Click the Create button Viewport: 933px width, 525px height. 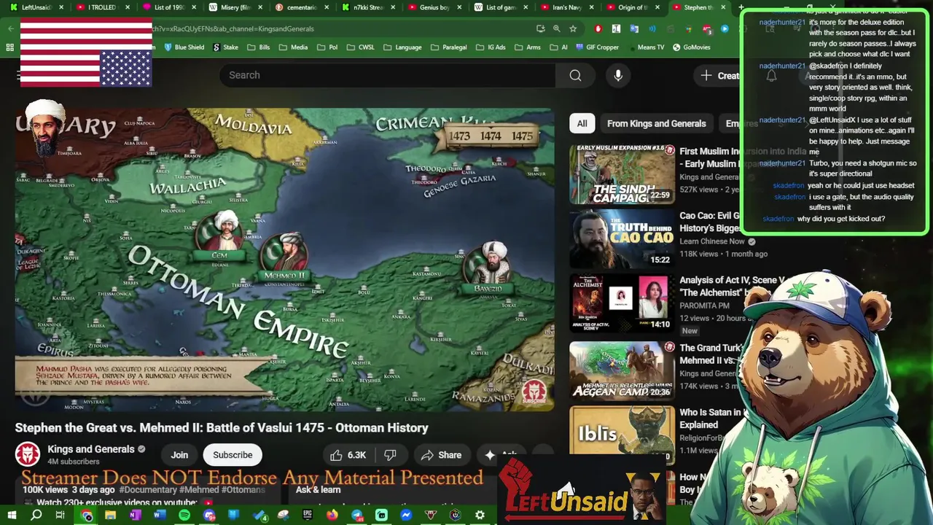[720, 75]
